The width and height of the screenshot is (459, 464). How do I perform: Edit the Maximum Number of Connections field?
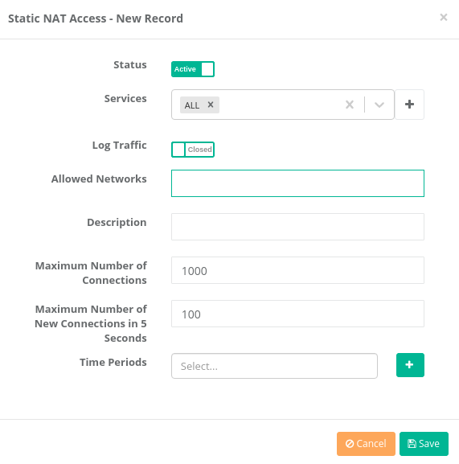point(297,270)
